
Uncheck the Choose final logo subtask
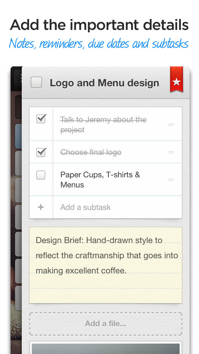tap(41, 152)
